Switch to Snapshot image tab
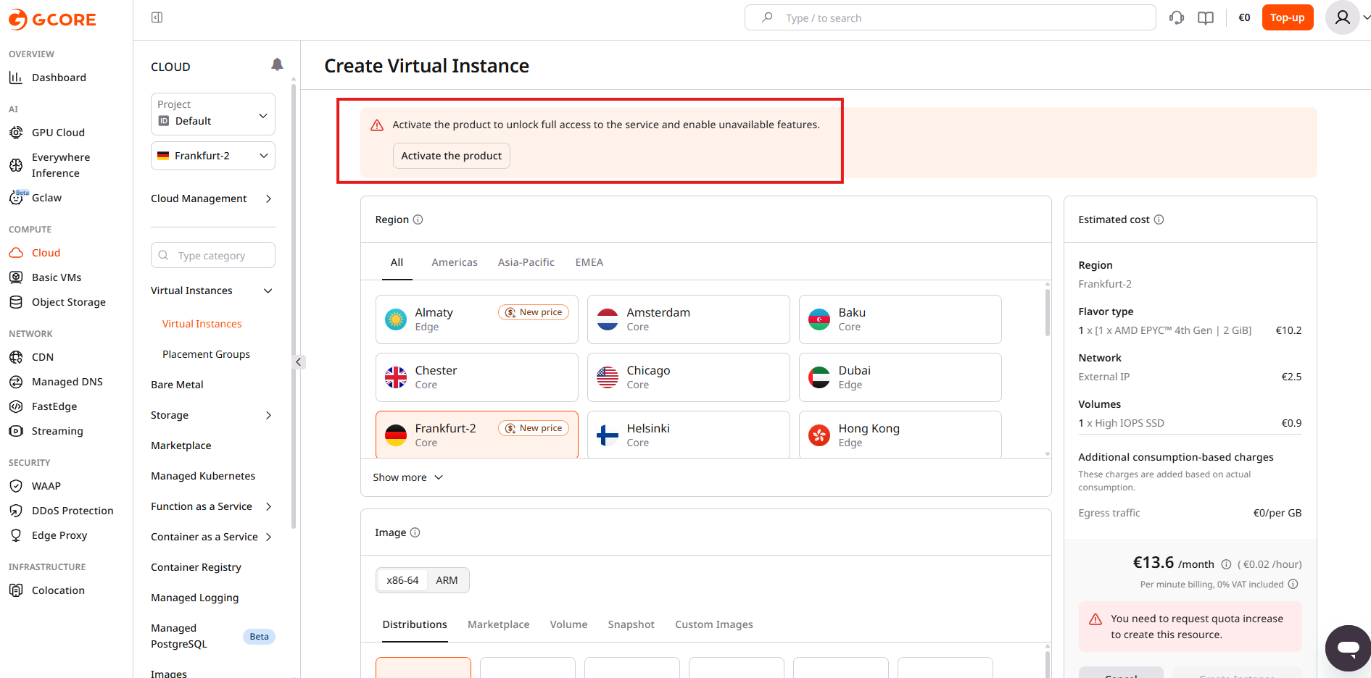The height and width of the screenshot is (678, 1371). [x=631, y=624]
